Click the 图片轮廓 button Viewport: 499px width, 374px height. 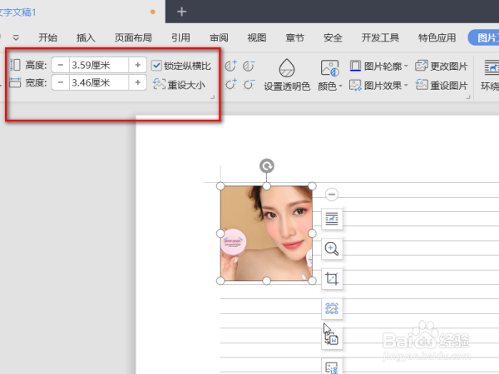376,66
